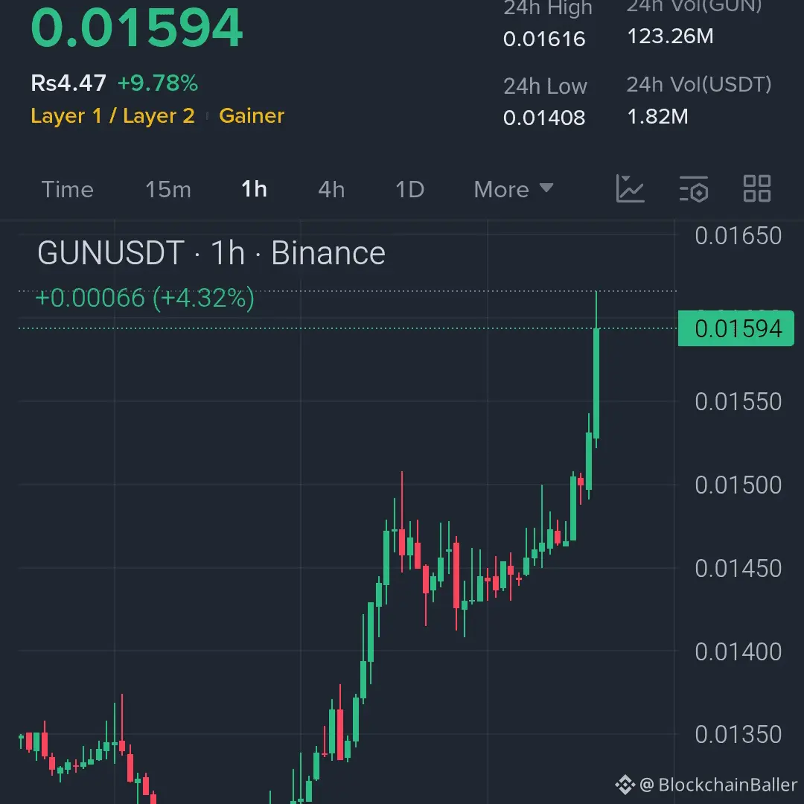Open the chart drawing tools icon

(630, 188)
